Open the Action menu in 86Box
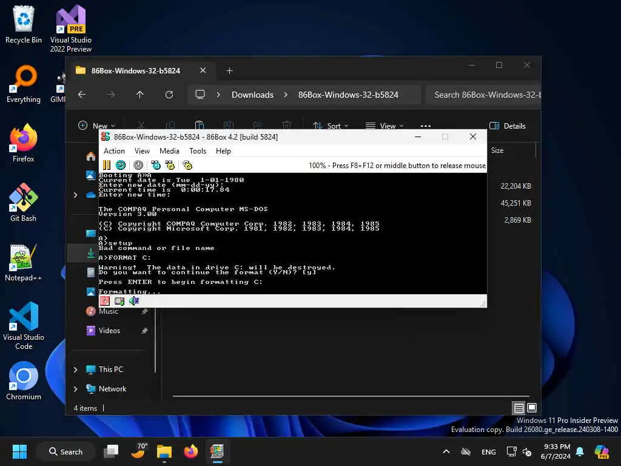 point(114,151)
